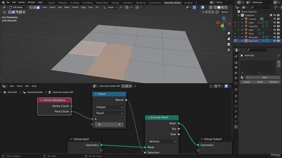Click node editor pin icon
Screen dimensions: 282x158
coord(135,86)
